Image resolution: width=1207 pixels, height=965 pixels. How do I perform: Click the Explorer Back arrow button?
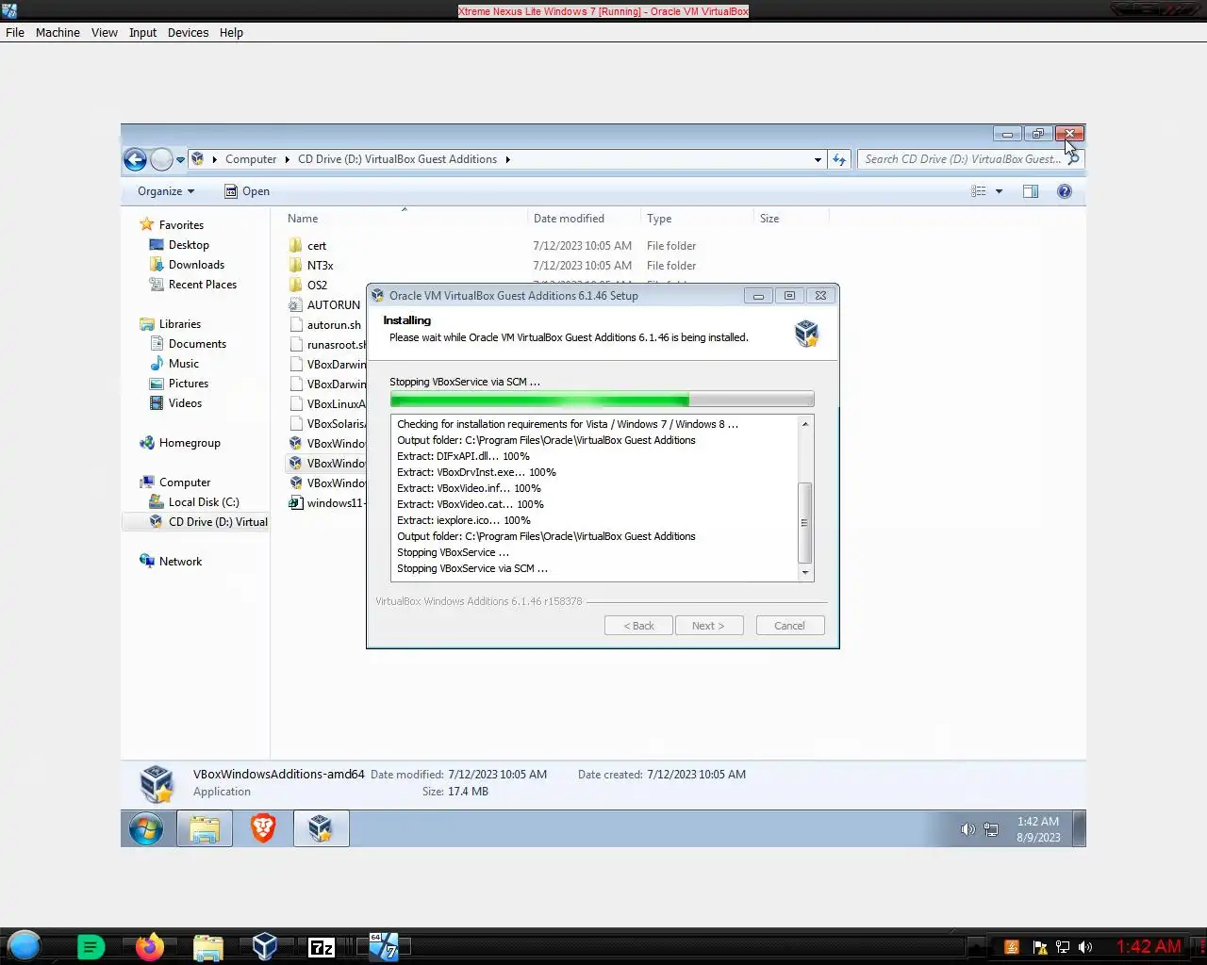pyautogui.click(x=136, y=159)
